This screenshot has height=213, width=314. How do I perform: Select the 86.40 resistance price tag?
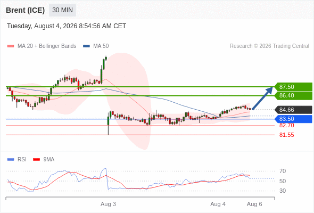point(293,95)
